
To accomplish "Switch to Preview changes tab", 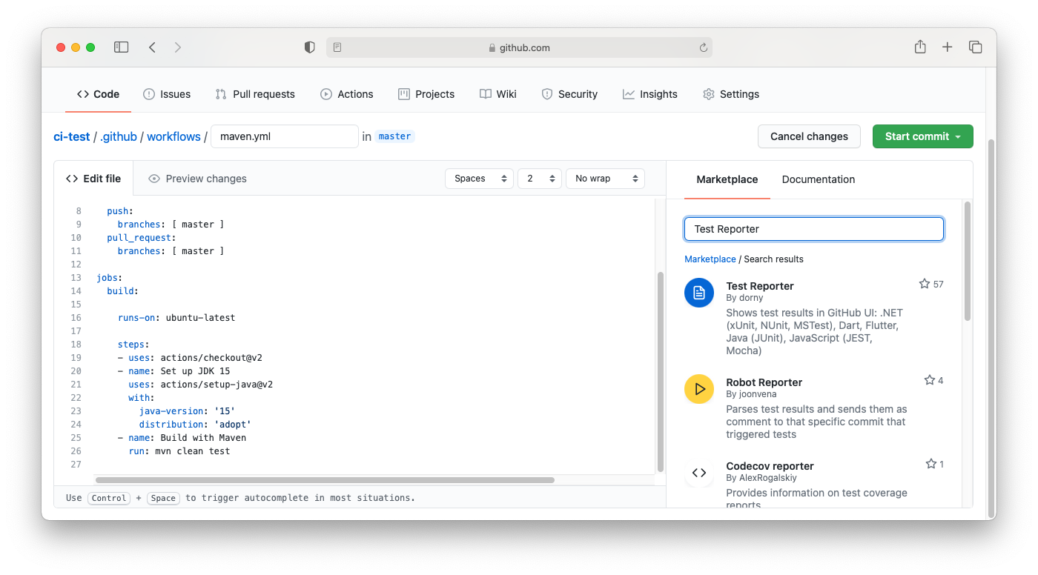I will tap(197, 179).
